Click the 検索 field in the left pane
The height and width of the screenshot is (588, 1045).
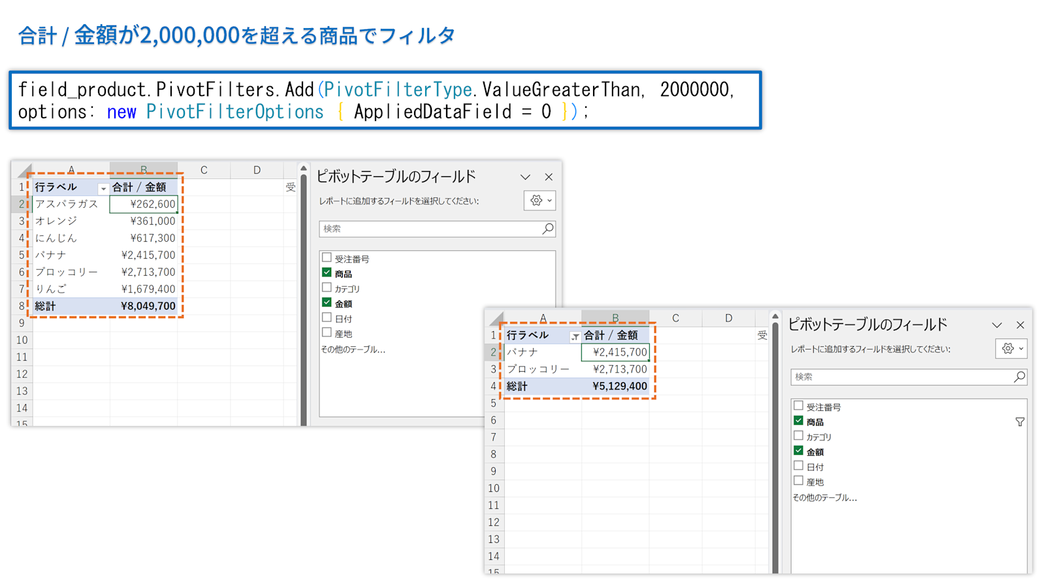tap(437, 229)
